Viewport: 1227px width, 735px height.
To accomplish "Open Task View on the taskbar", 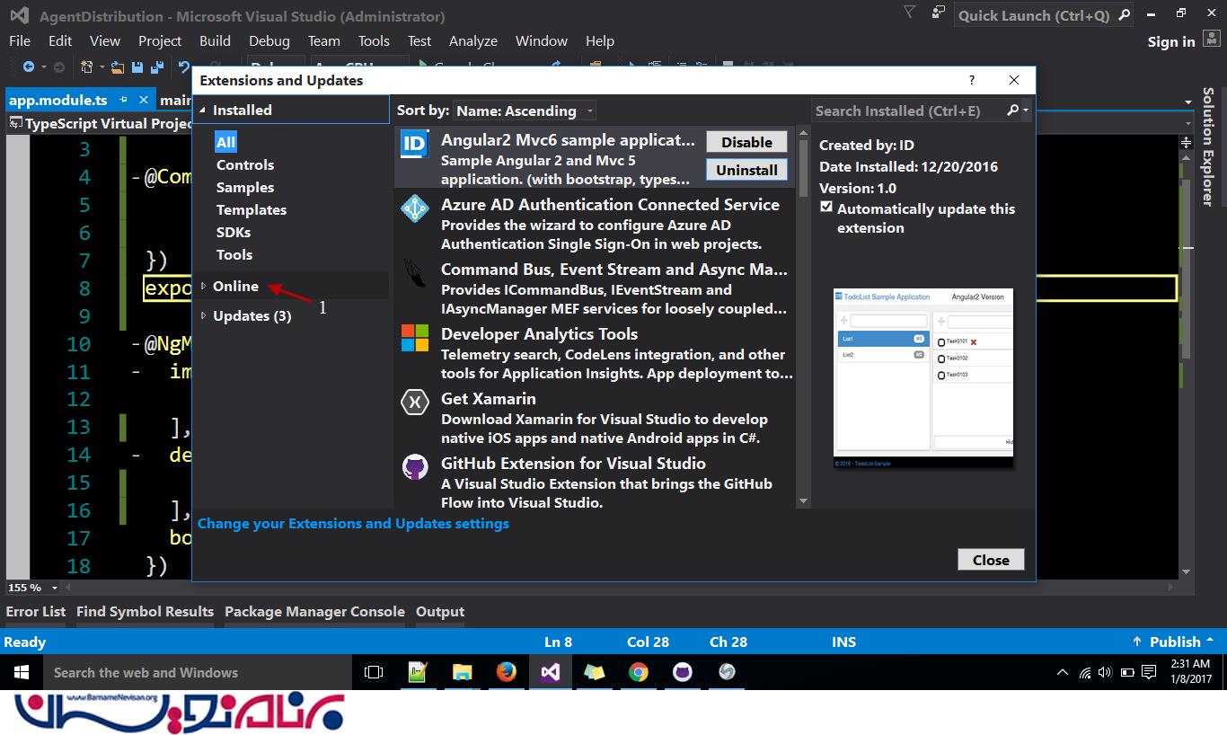I will pos(374,672).
